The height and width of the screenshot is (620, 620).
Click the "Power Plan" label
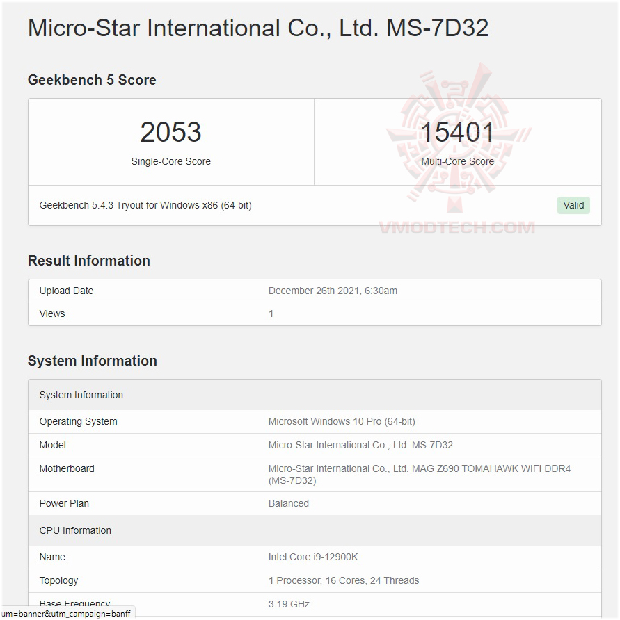click(64, 503)
